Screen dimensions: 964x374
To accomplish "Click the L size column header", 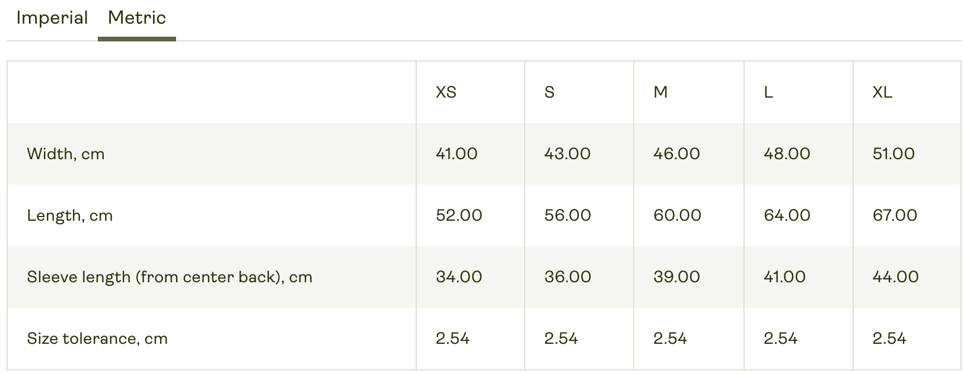I will click(768, 92).
